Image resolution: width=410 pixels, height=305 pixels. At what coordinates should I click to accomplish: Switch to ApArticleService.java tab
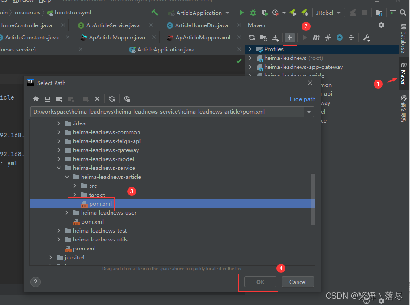pos(112,25)
